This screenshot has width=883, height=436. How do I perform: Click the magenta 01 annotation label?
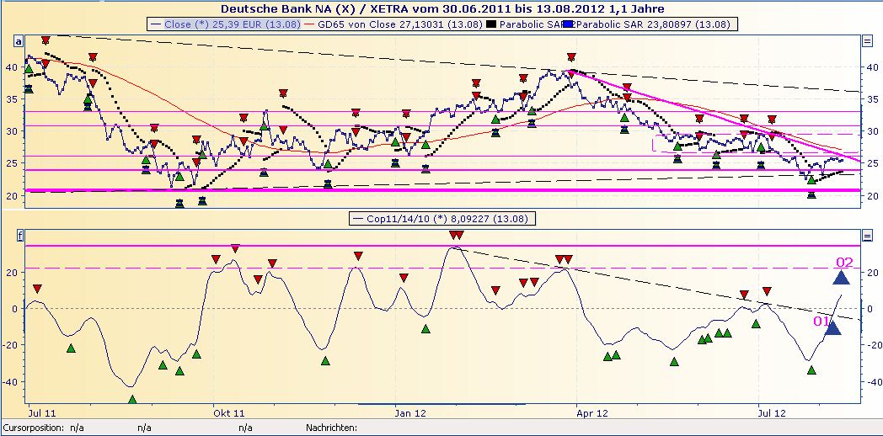click(821, 322)
